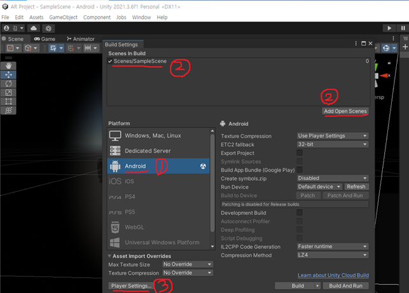Select the Rotate tool
The image size is (409, 293).
[8, 84]
